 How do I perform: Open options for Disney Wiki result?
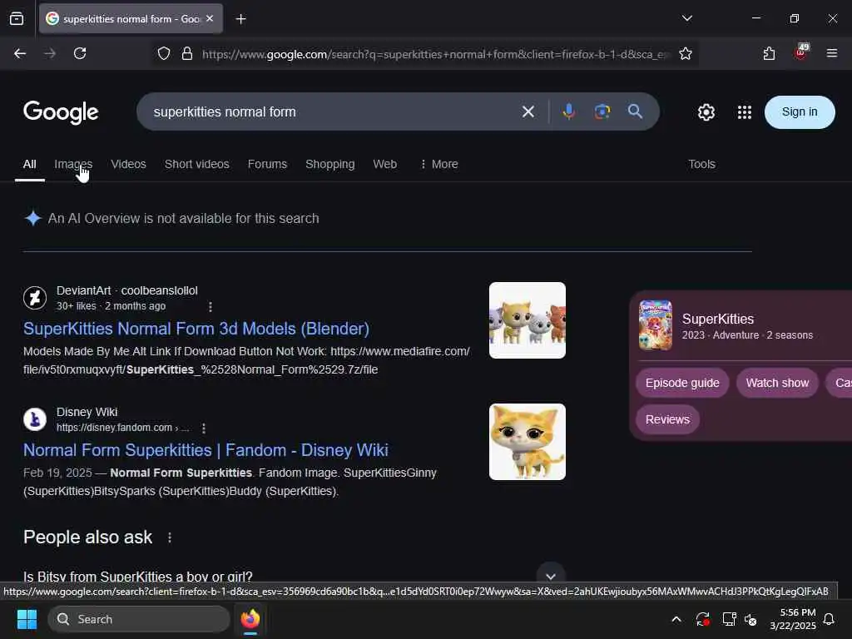[204, 428]
